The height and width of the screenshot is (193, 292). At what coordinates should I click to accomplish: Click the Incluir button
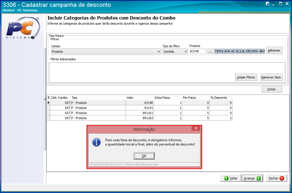pyautogui.click(x=272, y=89)
